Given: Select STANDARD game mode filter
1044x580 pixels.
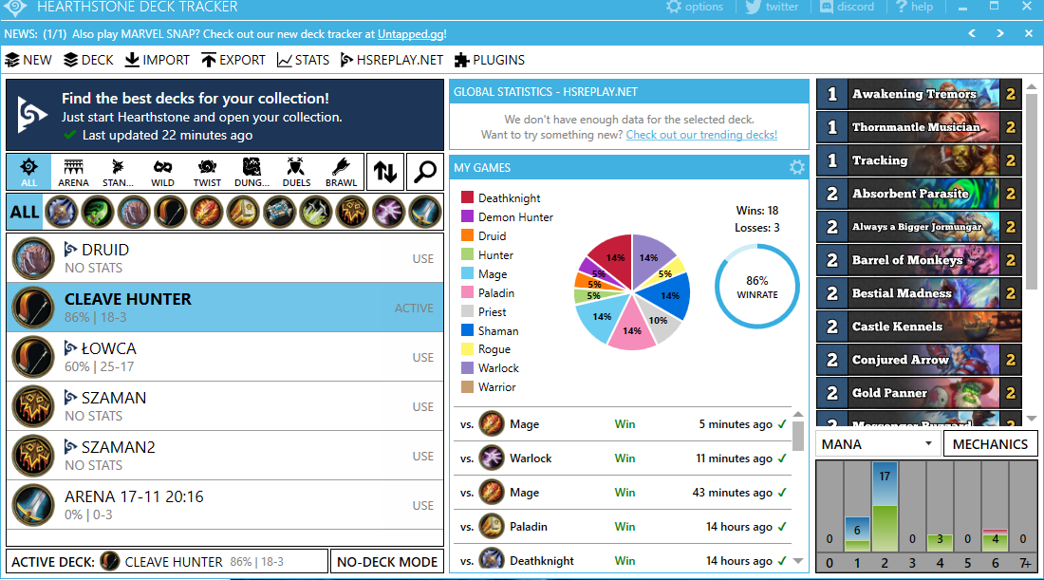Looking at the screenshot, I should tap(118, 172).
